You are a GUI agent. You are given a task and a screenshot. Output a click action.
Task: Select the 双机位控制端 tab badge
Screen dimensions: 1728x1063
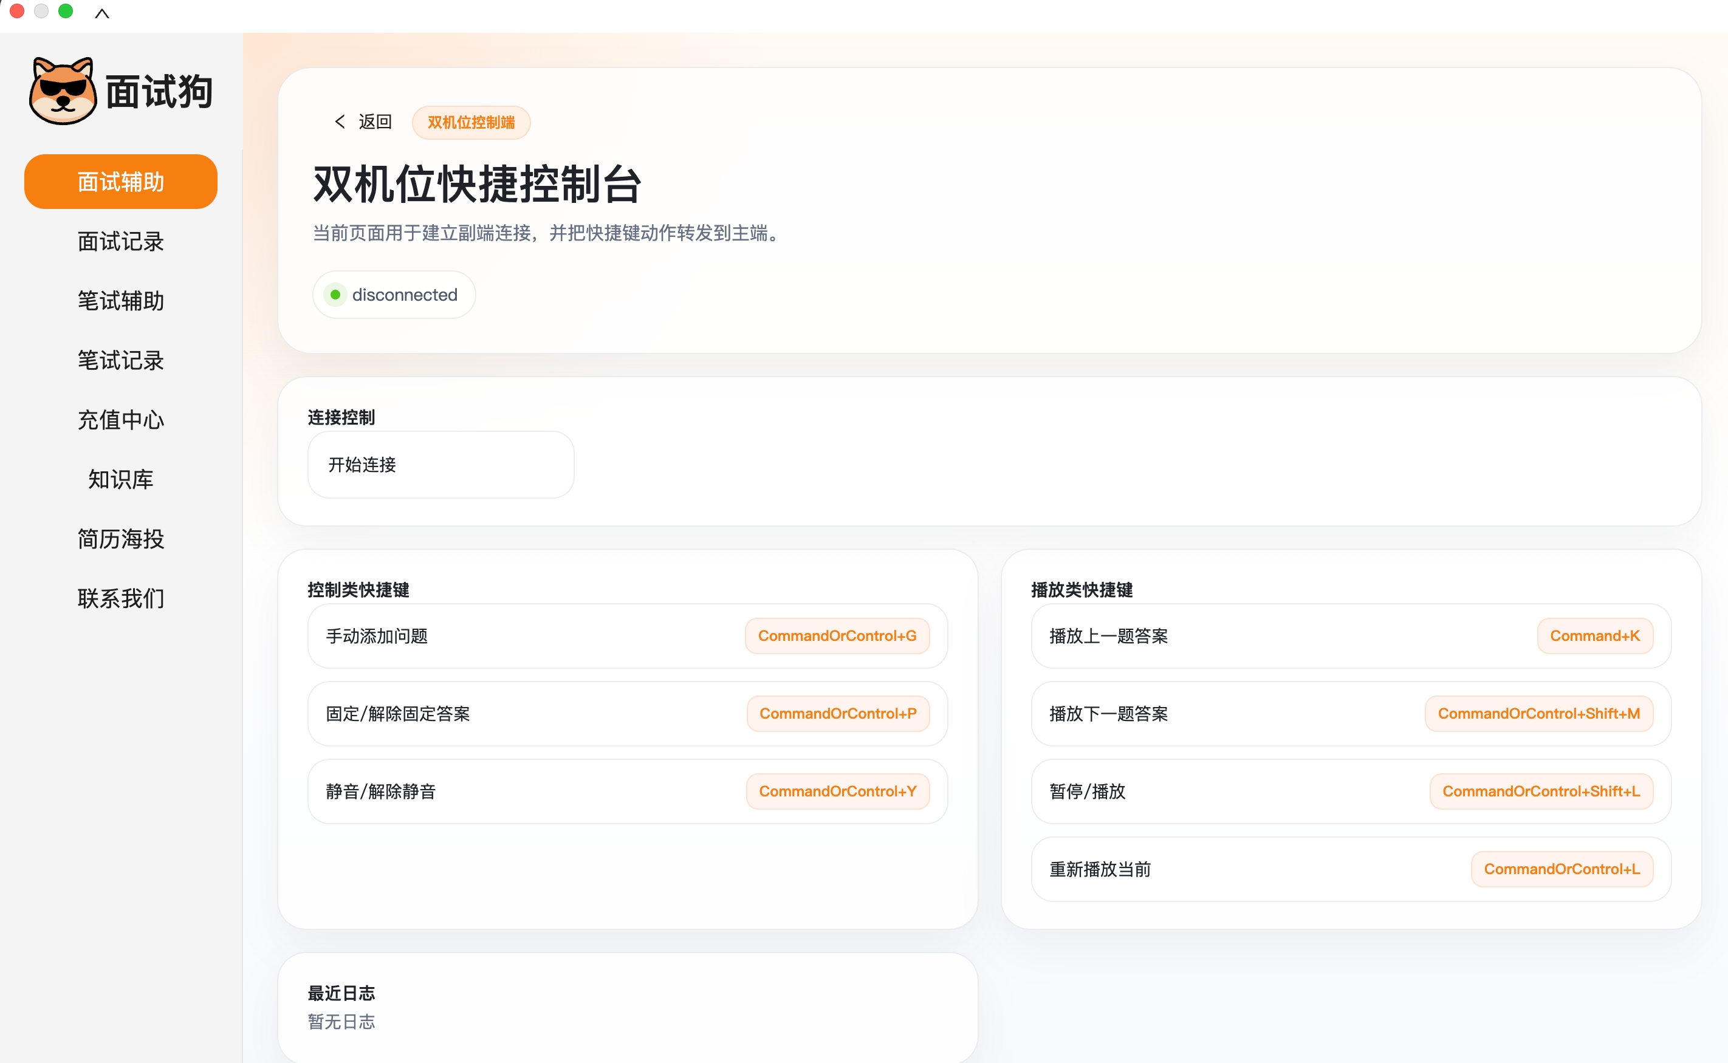470,121
